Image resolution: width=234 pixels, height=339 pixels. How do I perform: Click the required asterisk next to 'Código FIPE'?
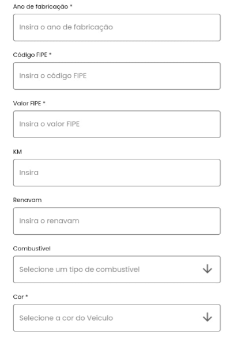click(x=50, y=54)
